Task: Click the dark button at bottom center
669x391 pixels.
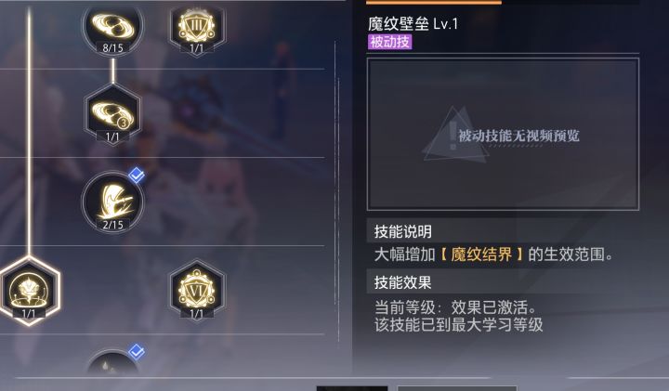Action: tap(352, 388)
